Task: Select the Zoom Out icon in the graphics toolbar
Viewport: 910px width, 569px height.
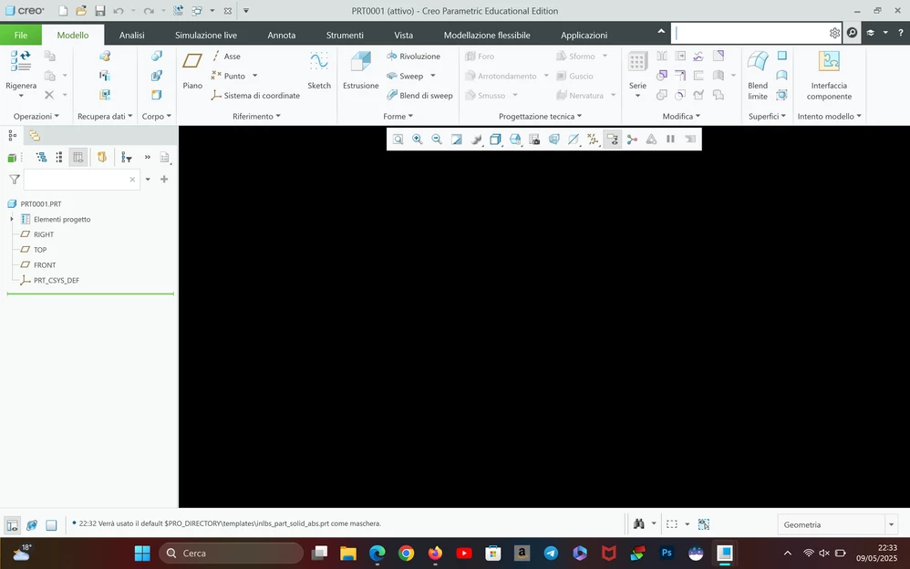Action: (x=438, y=139)
